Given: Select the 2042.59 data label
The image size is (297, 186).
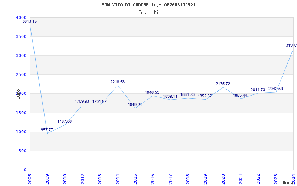Looking at the screenshot, I should 275,89.
